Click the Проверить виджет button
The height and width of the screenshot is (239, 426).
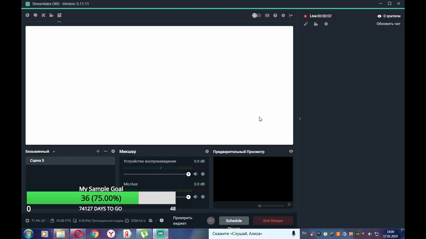[x=183, y=221]
